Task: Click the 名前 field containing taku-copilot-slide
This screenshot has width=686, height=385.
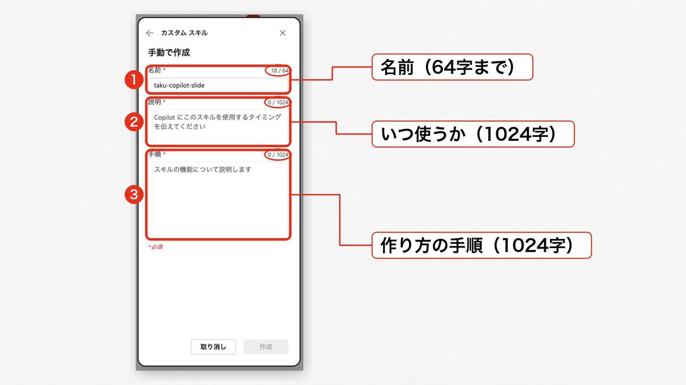Action: pos(218,85)
